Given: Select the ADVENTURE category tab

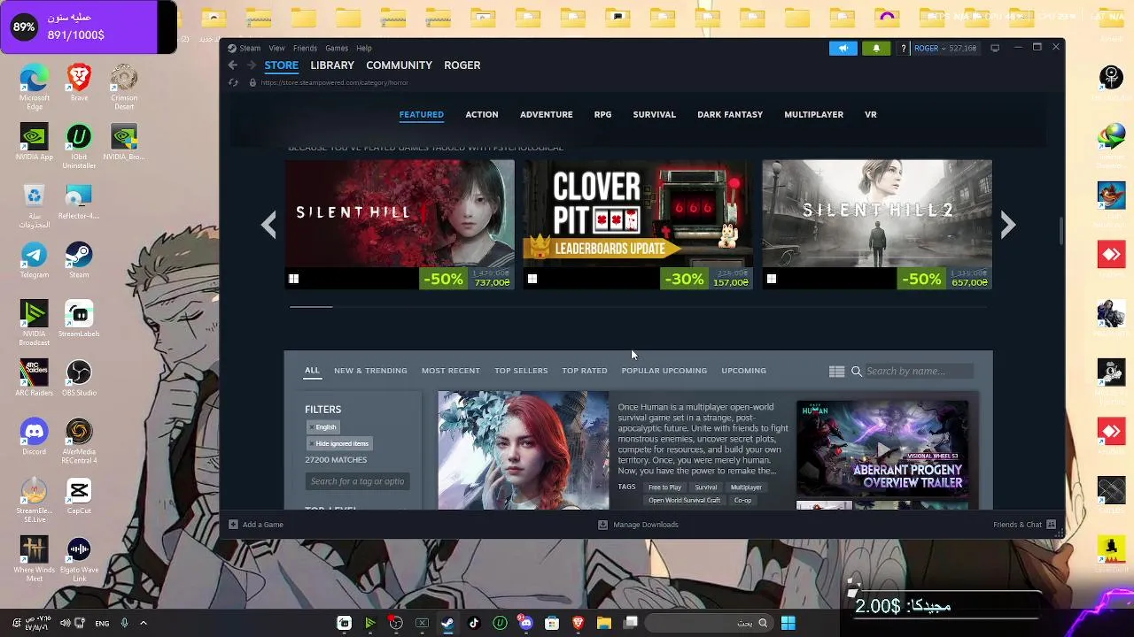Looking at the screenshot, I should coord(547,114).
